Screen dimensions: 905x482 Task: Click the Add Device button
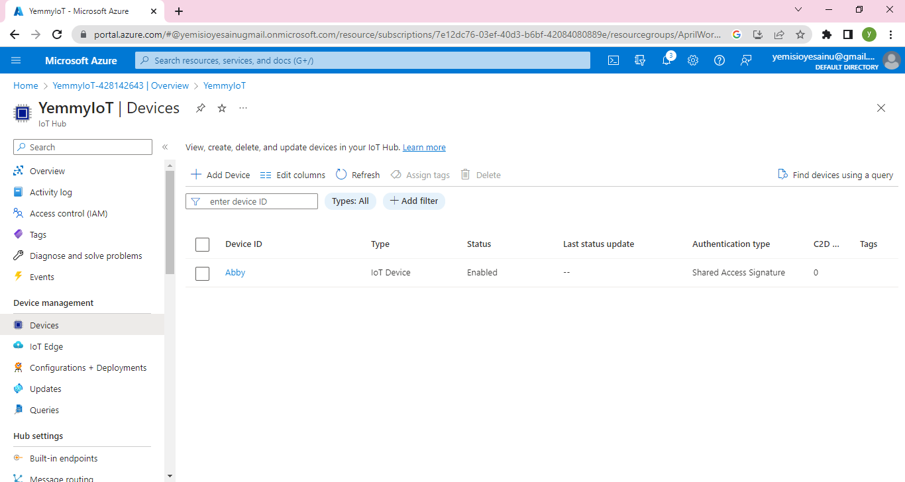221,175
